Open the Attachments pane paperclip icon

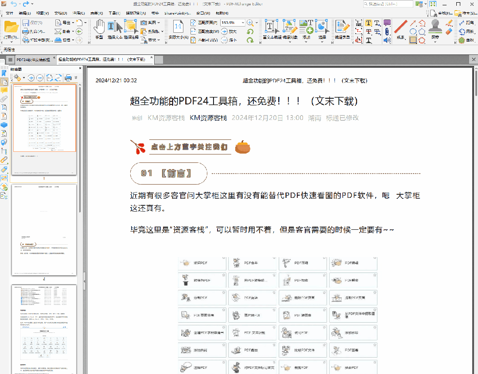click(4, 99)
